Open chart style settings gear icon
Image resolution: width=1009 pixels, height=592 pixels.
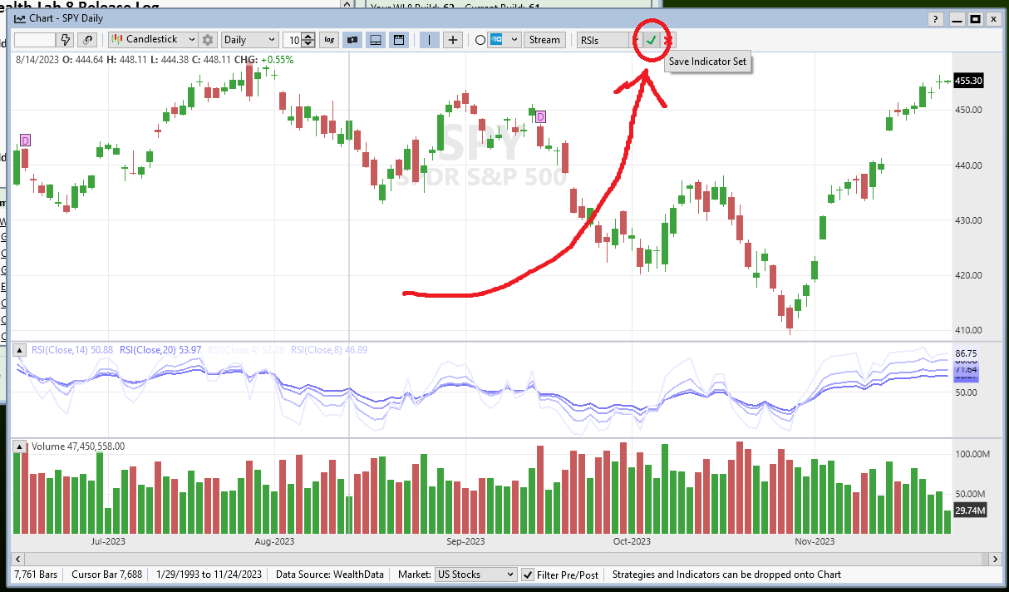208,39
